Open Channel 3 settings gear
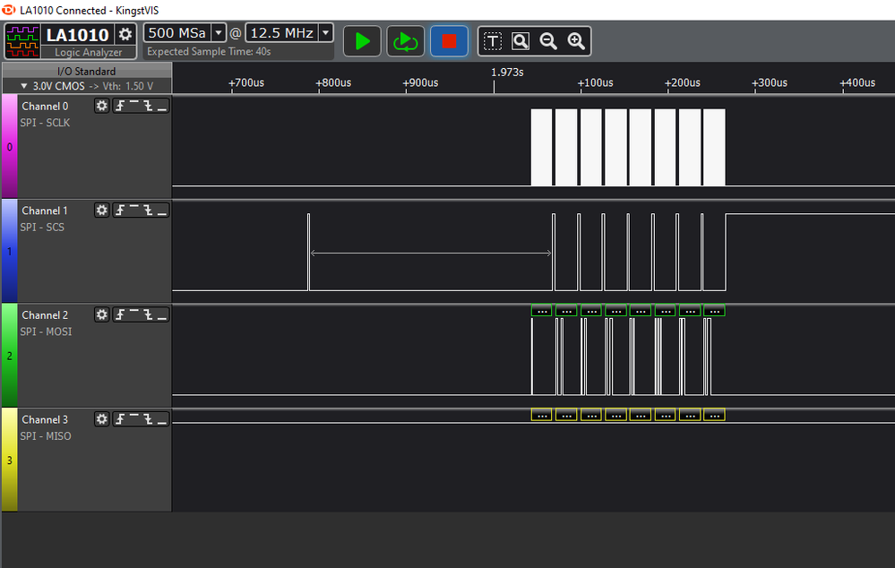 [x=101, y=419]
